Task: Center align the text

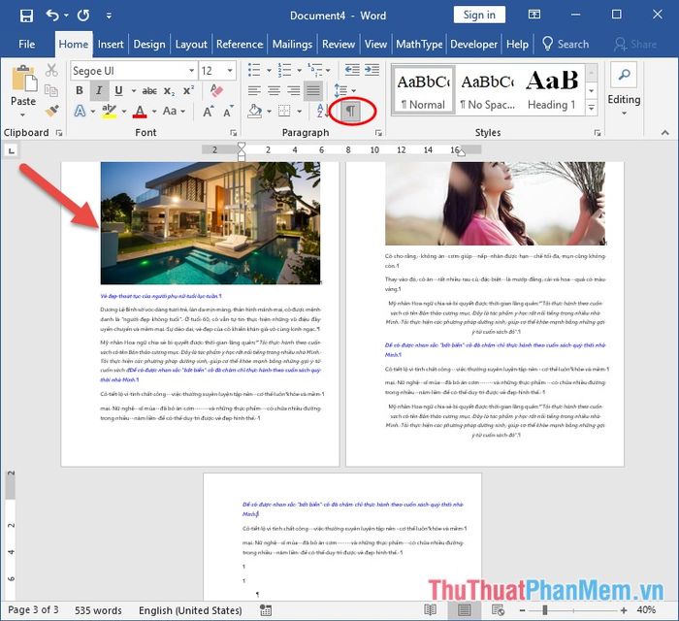Action: click(274, 90)
